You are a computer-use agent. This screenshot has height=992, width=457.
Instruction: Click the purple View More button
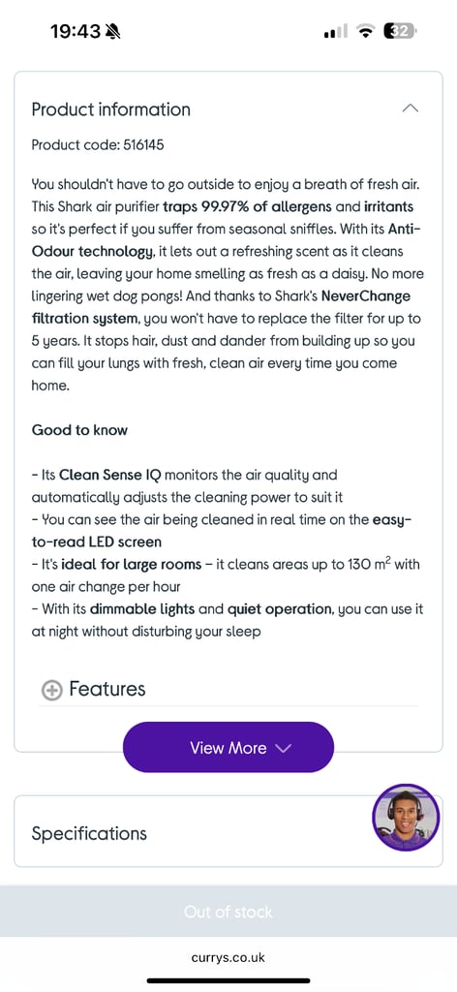(x=228, y=747)
